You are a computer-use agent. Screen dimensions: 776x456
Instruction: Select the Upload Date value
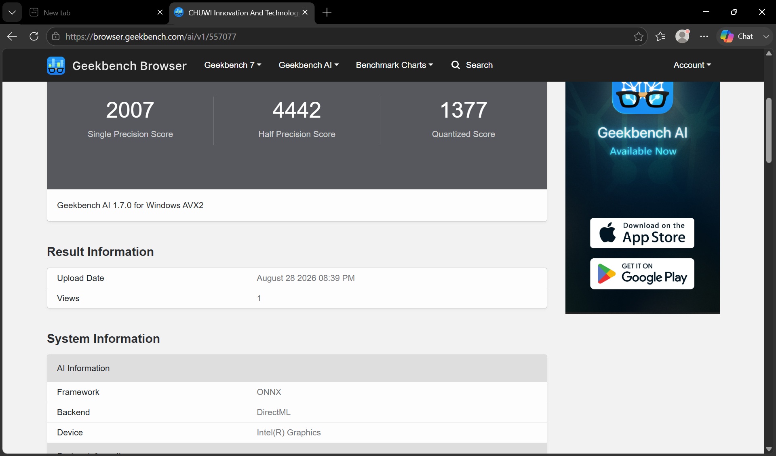point(306,278)
